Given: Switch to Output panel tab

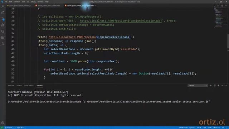Looking at the screenshot, I should pos(19,86).
